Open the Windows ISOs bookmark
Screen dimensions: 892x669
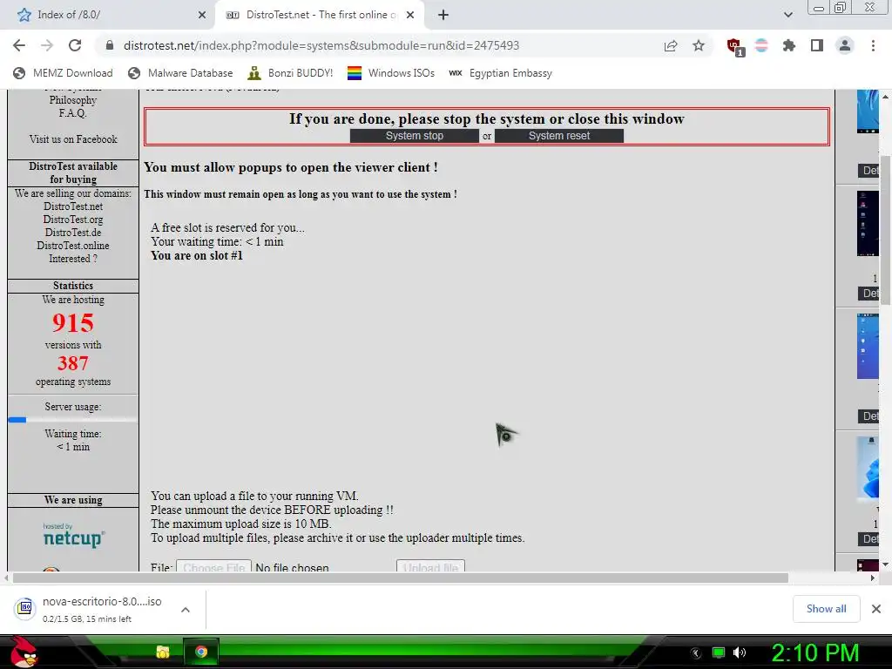(391, 73)
